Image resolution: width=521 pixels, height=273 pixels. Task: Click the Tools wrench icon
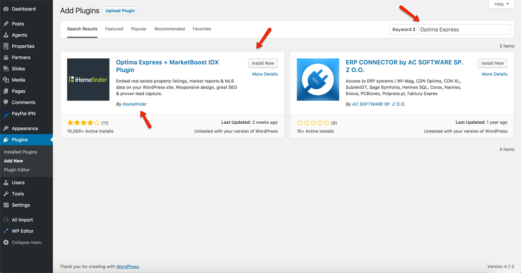(x=6, y=194)
